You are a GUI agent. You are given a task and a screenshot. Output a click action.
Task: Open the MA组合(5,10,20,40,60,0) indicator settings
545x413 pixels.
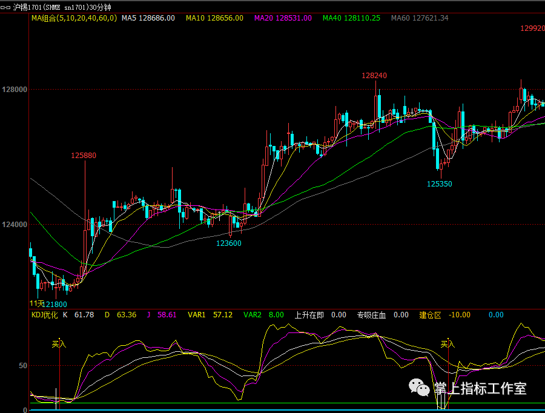click(x=73, y=18)
